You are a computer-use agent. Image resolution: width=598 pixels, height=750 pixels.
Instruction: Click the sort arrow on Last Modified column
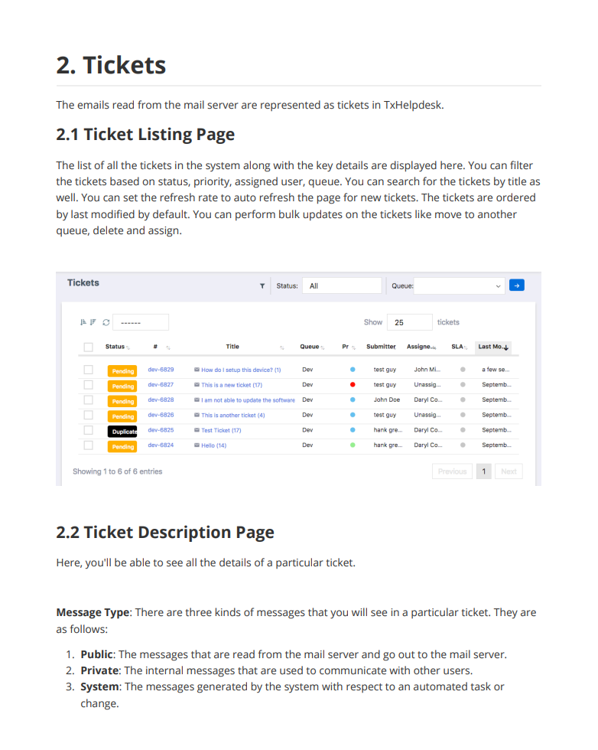click(x=506, y=347)
